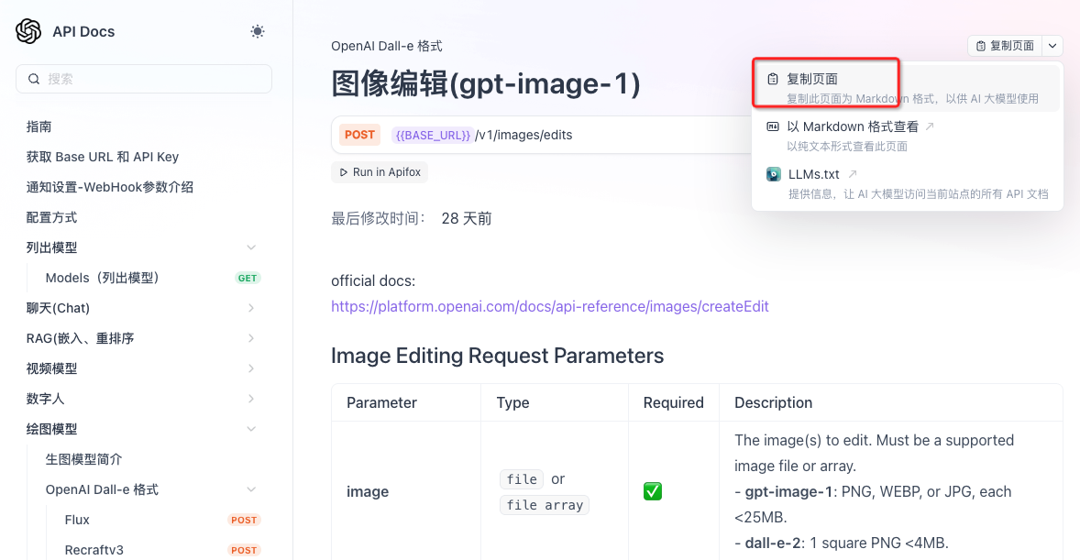Expand the 聊天(Chat) section chevron
Screen dimensions: 1080x560
[x=251, y=308]
